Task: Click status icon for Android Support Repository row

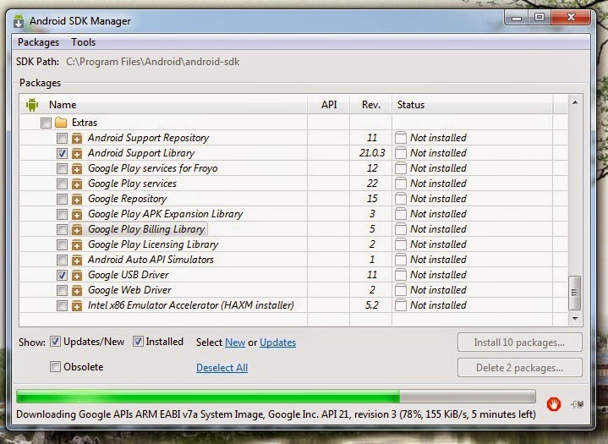Action: [401, 138]
